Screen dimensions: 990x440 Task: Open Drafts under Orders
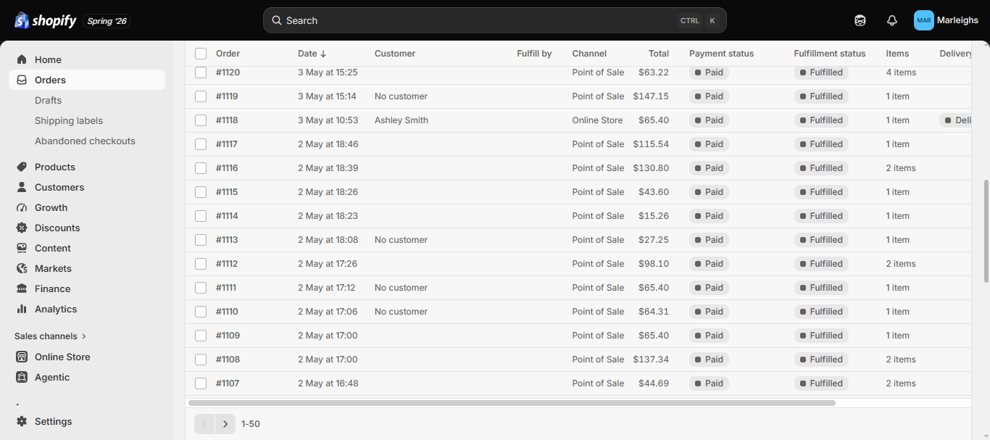coord(48,100)
